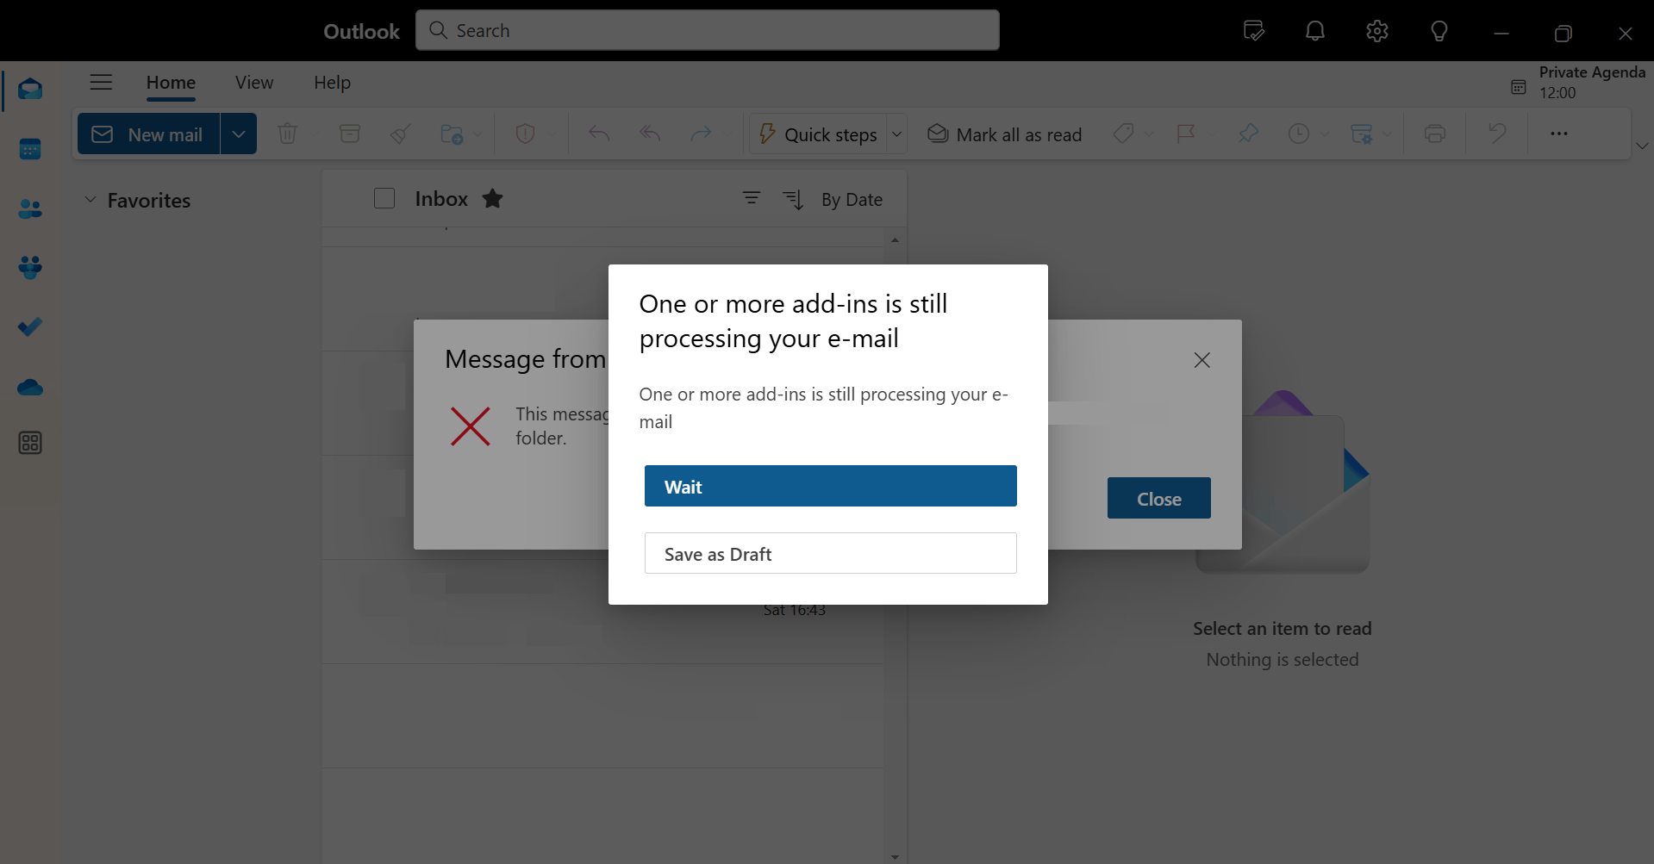
Task: Tick the select all messages checkbox
Action: [x=384, y=199]
